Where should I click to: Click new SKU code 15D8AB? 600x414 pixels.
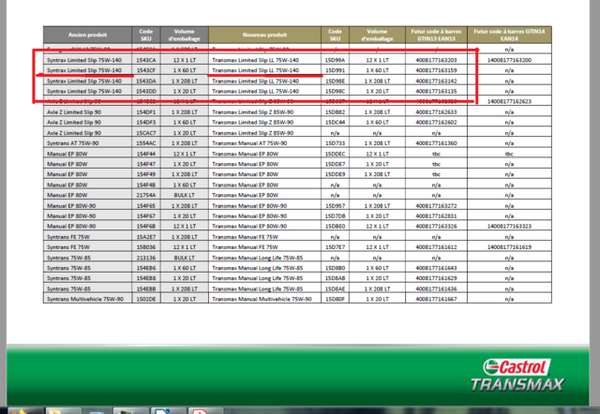335,278
